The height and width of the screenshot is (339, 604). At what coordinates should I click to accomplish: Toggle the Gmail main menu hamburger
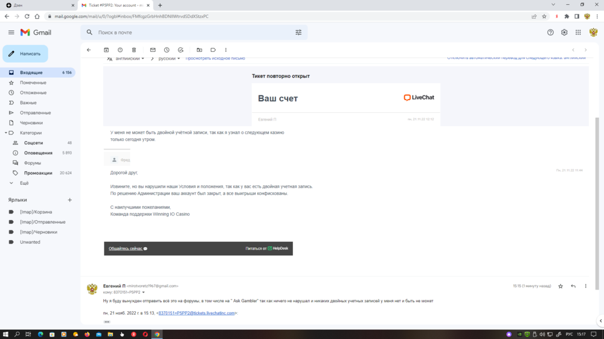pos(11,33)
